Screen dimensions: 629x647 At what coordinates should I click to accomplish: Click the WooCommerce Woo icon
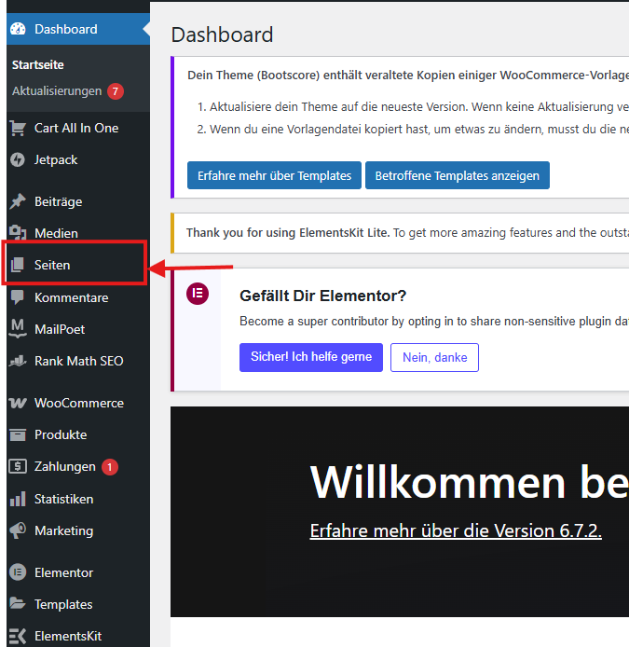coord(17,404)
